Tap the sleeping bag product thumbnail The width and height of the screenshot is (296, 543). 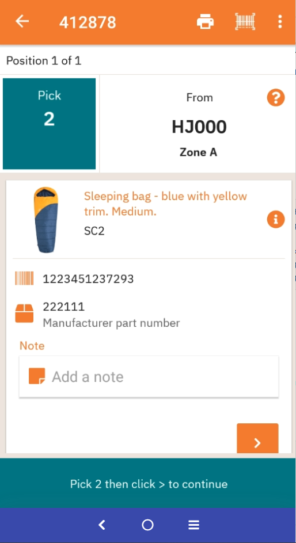point(45,220)
